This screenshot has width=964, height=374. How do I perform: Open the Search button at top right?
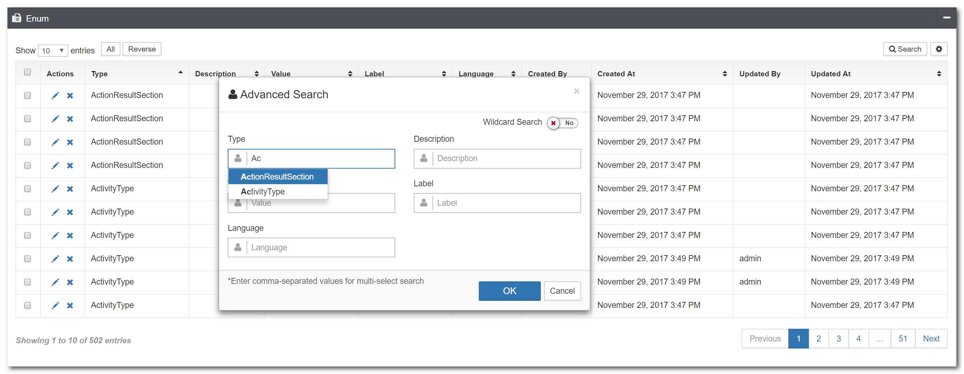(905, 49)
